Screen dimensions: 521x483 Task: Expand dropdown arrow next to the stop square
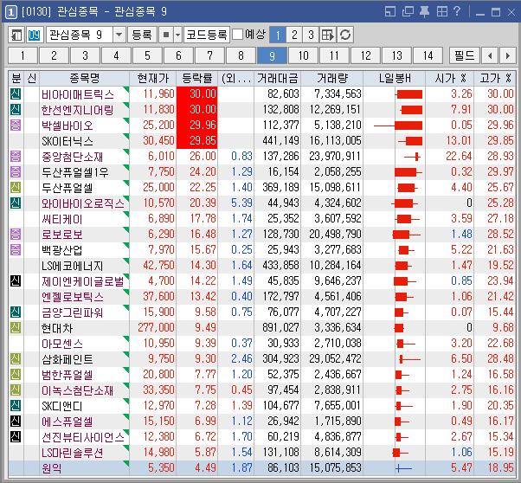click(177, 35)
